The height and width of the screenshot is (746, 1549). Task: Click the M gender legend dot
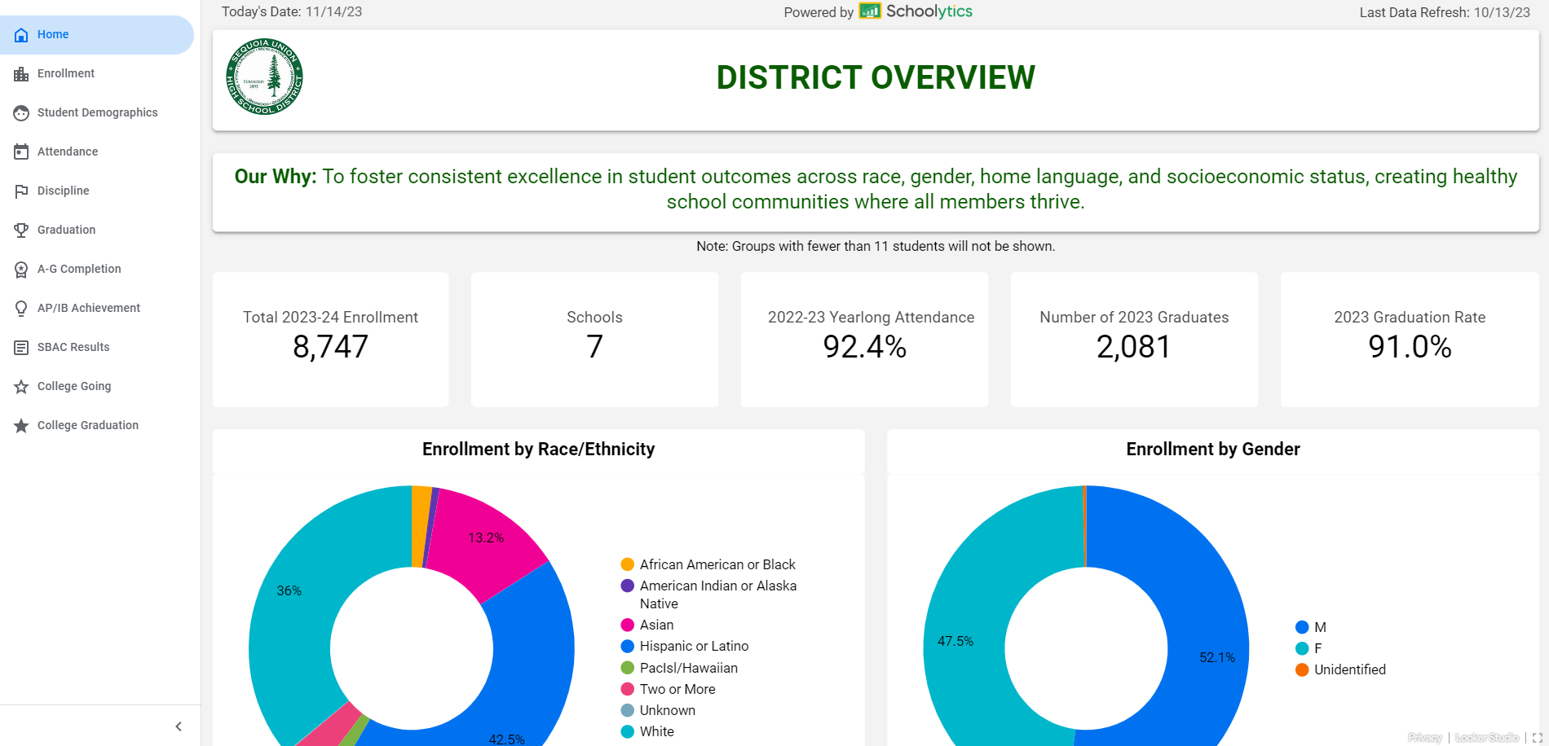(1302, 627)
